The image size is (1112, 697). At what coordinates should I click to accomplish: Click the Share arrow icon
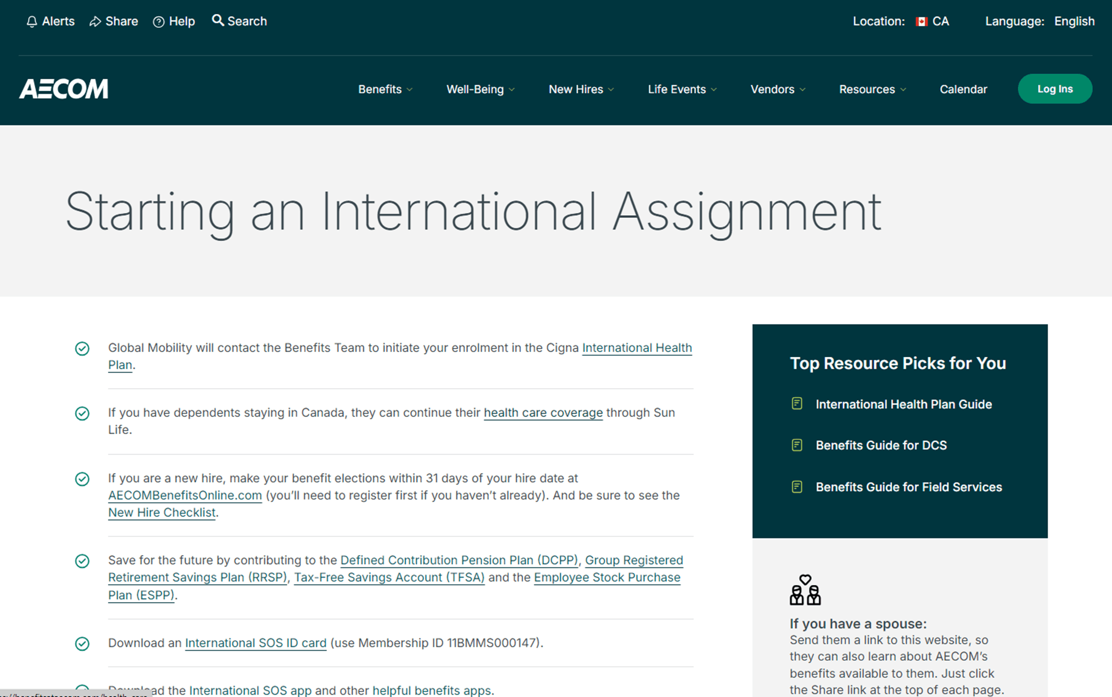click(95, 21)
